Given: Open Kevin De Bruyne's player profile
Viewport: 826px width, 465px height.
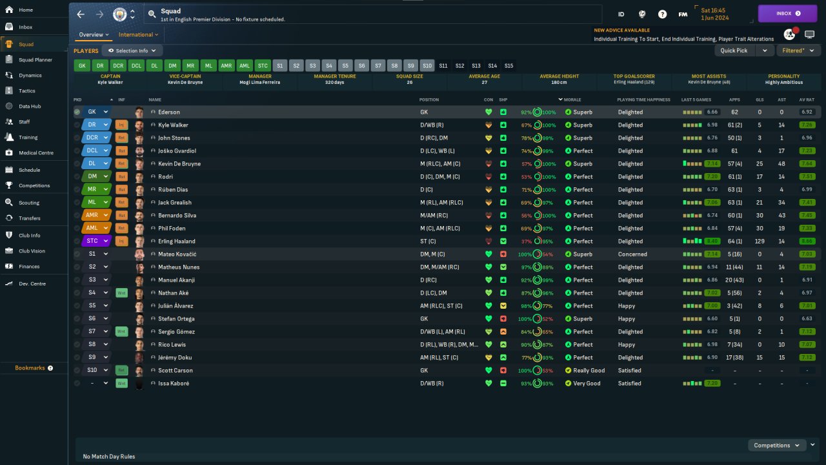Looking at the screenshot, I should coord(179,163).
